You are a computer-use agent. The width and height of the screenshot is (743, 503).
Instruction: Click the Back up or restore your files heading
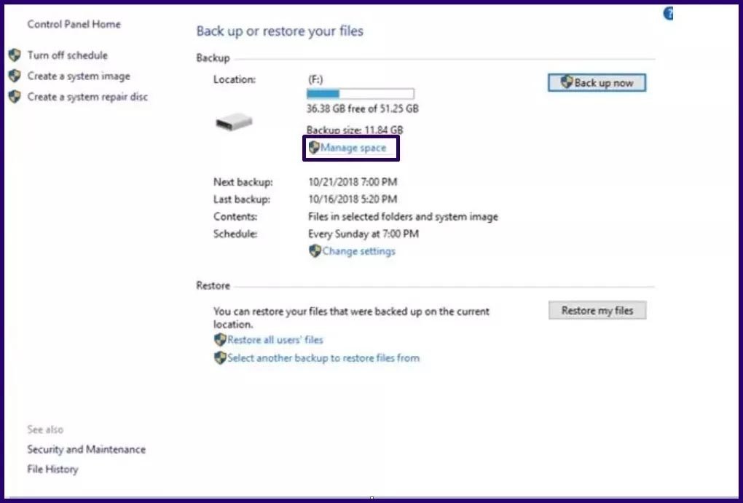tap(280, 31)
